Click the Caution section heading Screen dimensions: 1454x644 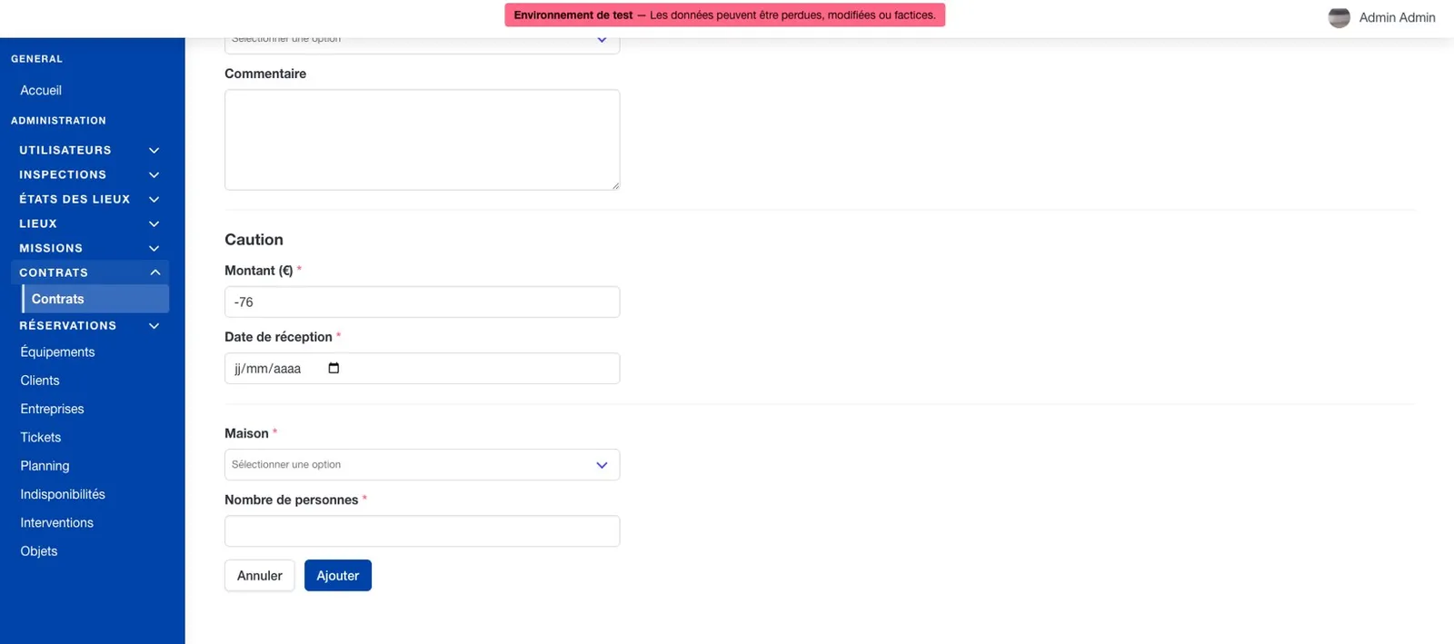click(254, 239)
